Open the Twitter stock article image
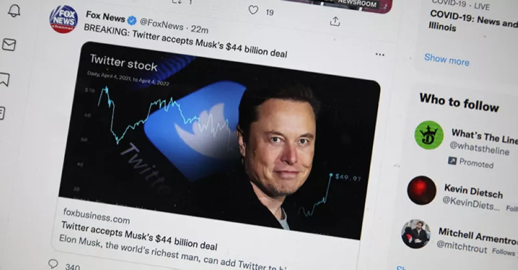 (x=219, y=140)
